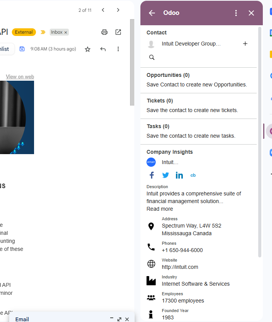Click the Tickets (0) section header
Viewport: 272px width, 322px height.
[x=160, y=101]
